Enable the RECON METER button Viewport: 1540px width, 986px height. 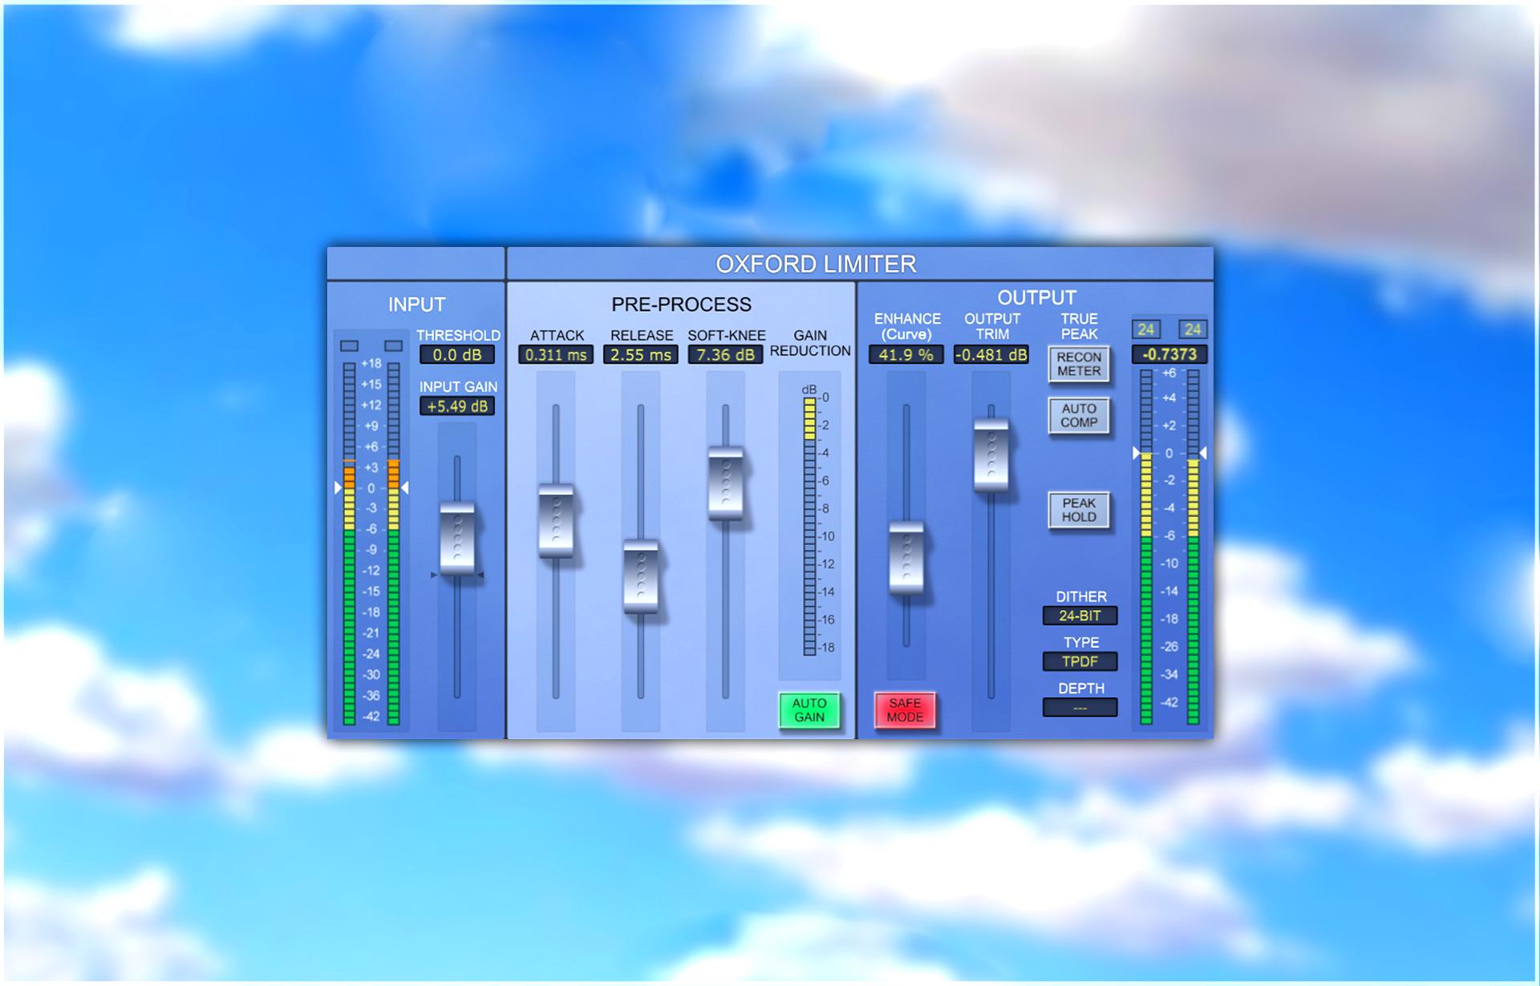coord(1079,364)
